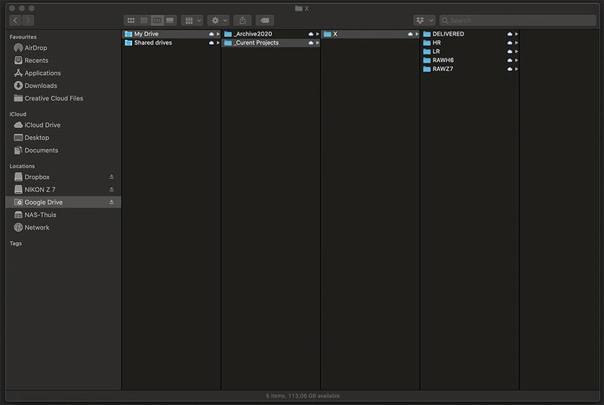Eject the NIKON Z 7 drive
This screenshot has height=405, width=604.
[112, 190]
